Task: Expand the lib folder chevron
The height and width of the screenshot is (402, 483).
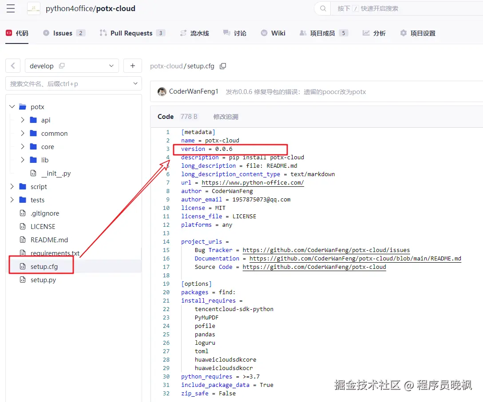Action: point(23,159)
